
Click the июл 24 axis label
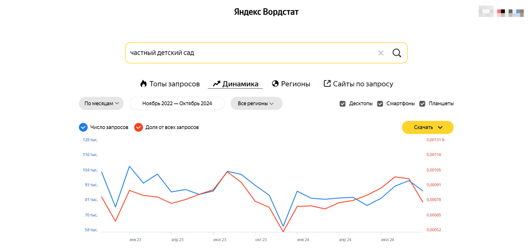coord(388,240)
